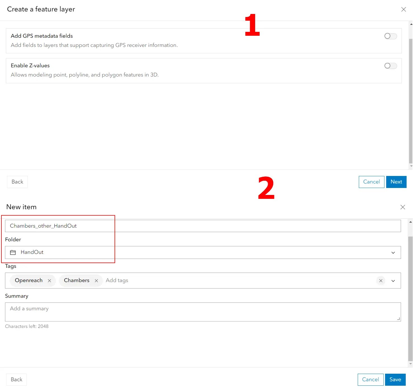Go Back from the New item step
Image resolution: width=413 pixels, height=391 pixels.
16,380
